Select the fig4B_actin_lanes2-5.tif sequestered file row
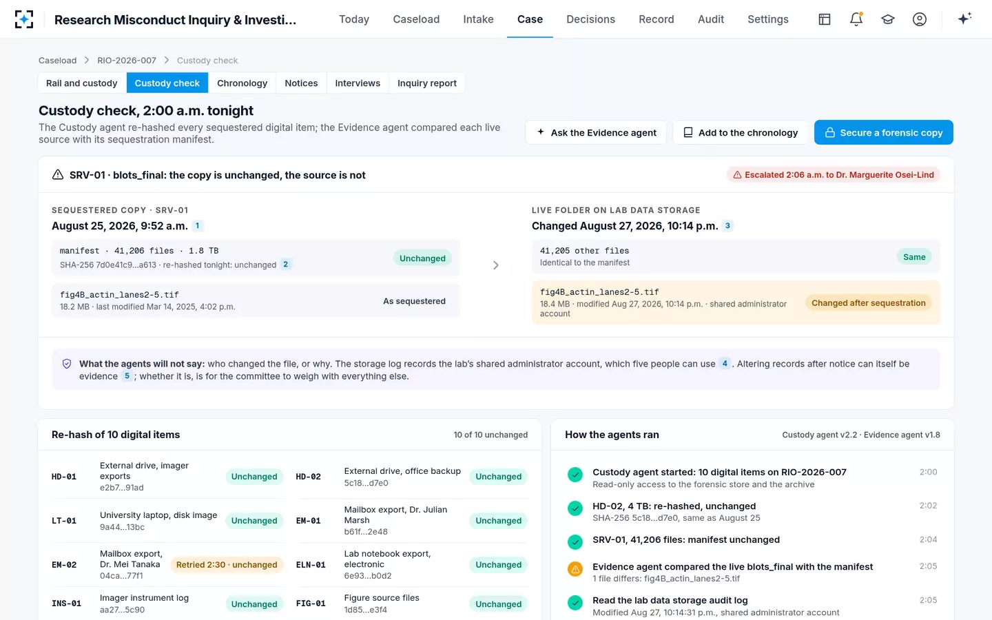Screen dimensions: 992x620 (x=256, y=301)
